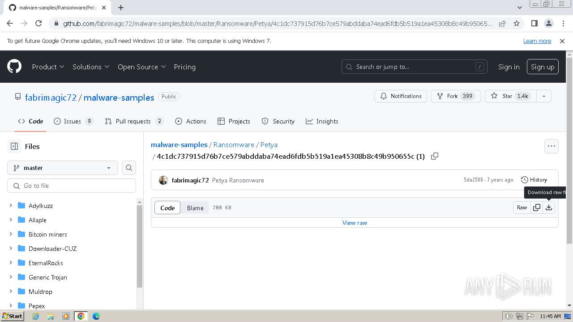Expand the Downloader-CUZ folder chevron
The width and height of the screenshot is (573, 322).
tap(11, 249)
